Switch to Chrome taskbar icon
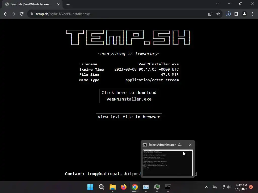 click(x=135, y=187)
